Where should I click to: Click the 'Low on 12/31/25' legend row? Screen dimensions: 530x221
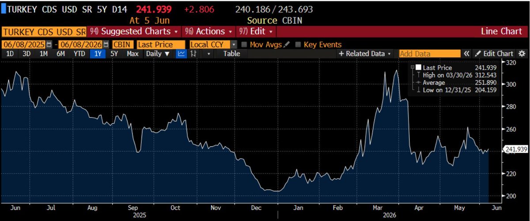457,89
